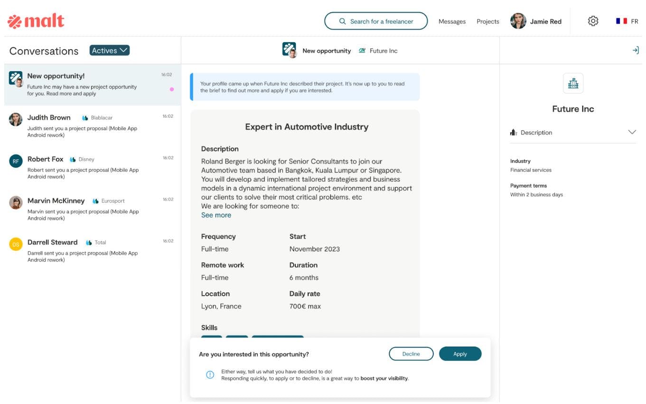Open the New opportunity! conversation
646x404 pixels.
point(93,85)
